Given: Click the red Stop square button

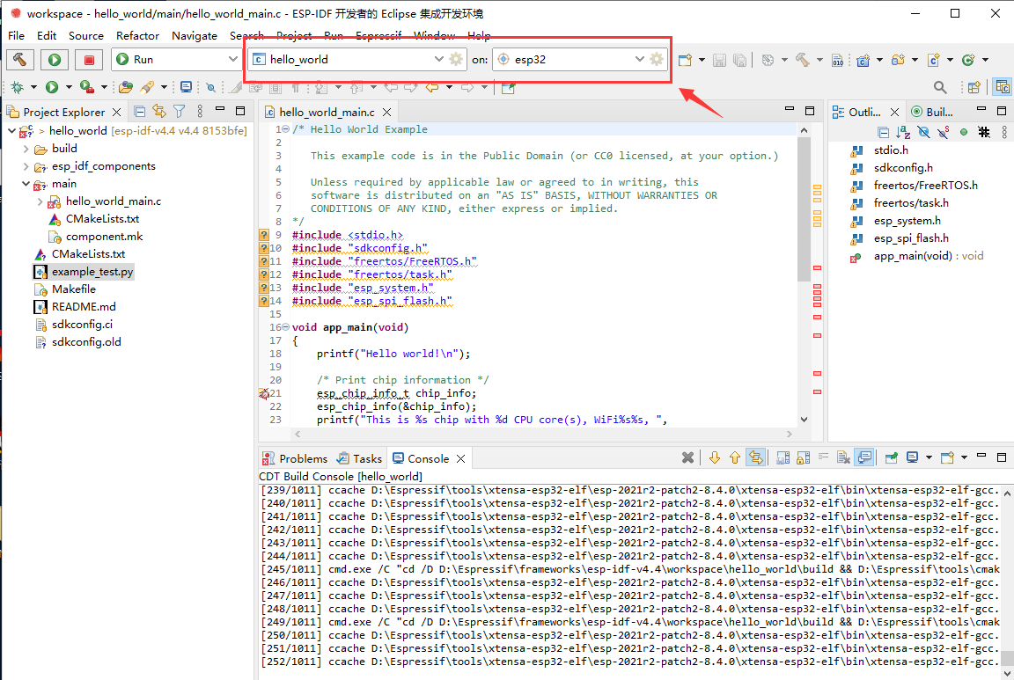Looking at the screenshot, I should (x=89, y=60).
